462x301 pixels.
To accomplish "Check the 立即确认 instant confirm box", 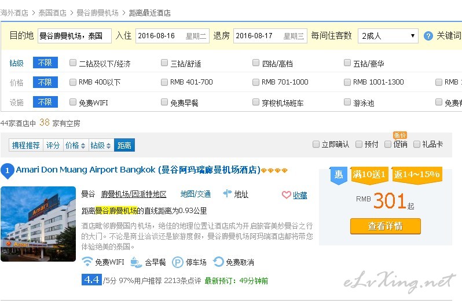I will 316,144.
